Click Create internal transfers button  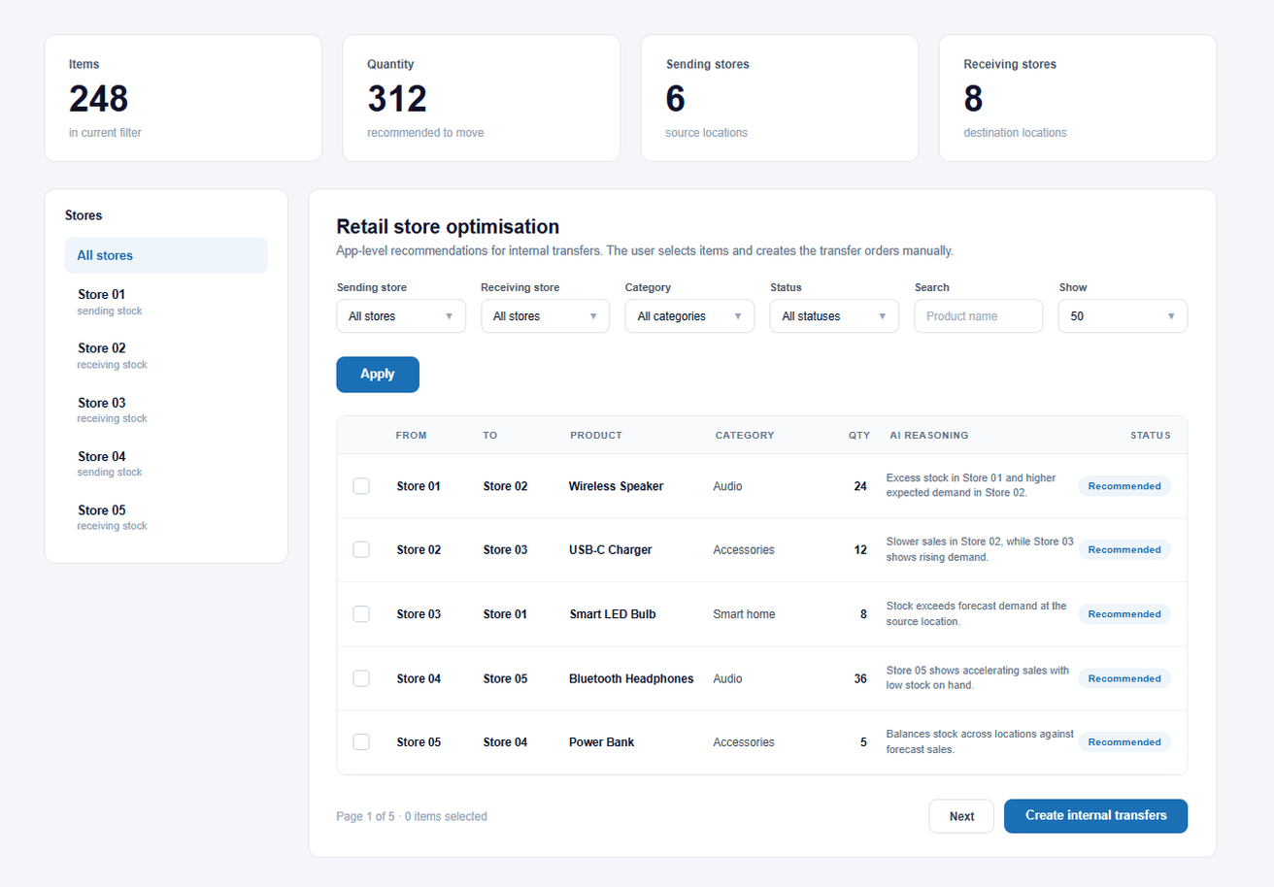(1095, 816)
